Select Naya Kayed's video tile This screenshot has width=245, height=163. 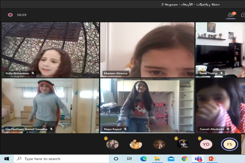pos(146,105)
